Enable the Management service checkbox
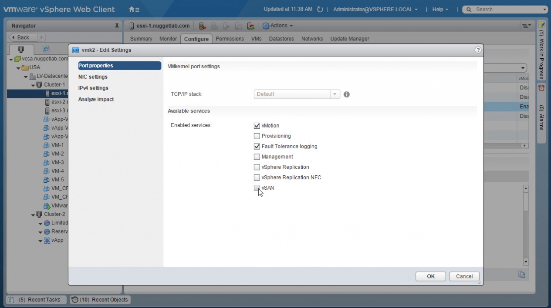551x308 pixels. coord(257,157)
